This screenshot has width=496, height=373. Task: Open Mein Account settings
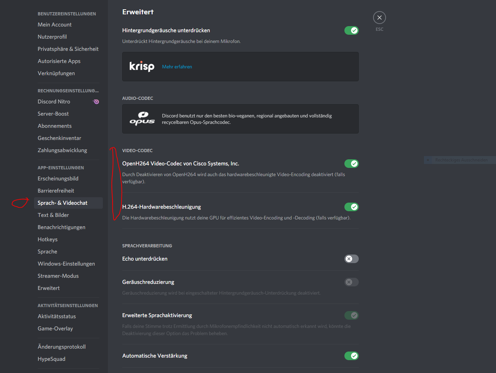point(54,25)
